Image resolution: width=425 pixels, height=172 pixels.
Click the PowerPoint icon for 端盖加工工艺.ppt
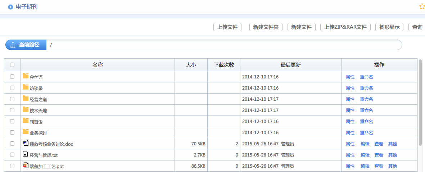pos(25,165)
